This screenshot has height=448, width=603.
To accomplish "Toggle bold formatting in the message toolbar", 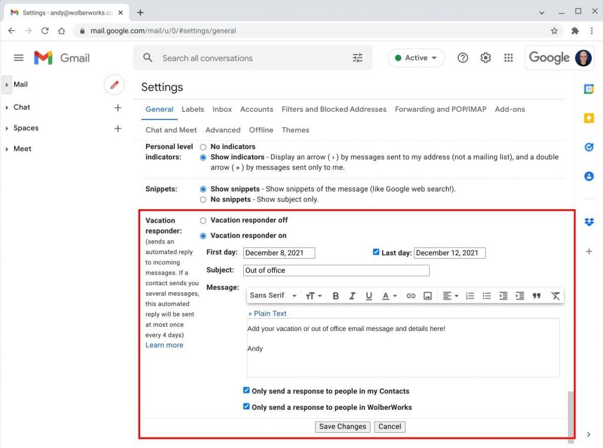I will 335,296.
